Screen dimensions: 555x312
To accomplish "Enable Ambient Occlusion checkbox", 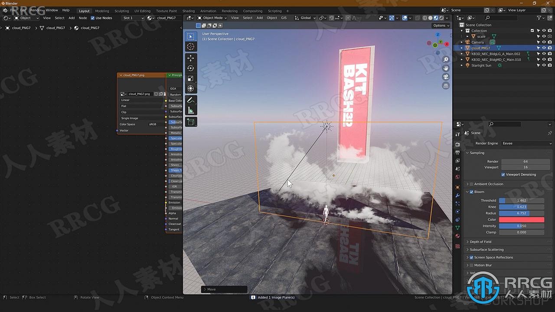I will (471, 184).
